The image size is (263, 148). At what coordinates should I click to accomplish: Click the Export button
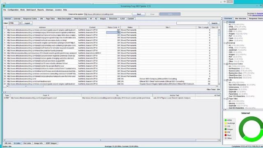[27, 23]
